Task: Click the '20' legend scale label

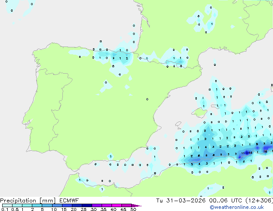Action: point(74,209)
